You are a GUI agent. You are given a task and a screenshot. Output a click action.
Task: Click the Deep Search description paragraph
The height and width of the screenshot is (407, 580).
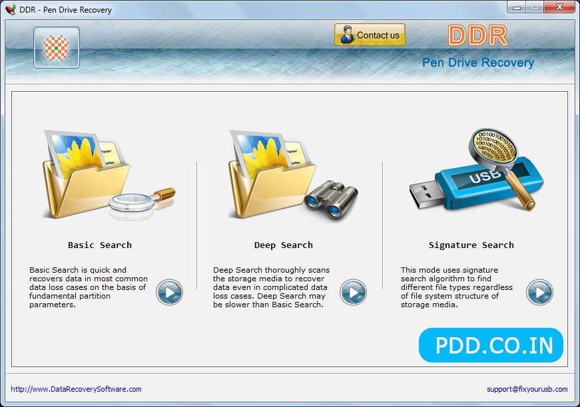click(271, 287)
